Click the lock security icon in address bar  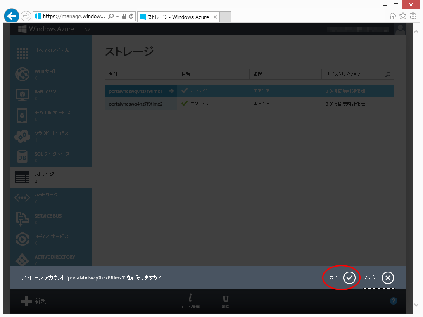[124, 16]
